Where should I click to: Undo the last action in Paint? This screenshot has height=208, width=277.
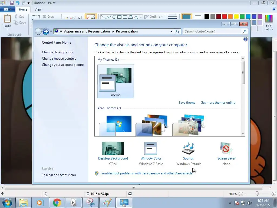pyautogui.click(x=18, y=3)
